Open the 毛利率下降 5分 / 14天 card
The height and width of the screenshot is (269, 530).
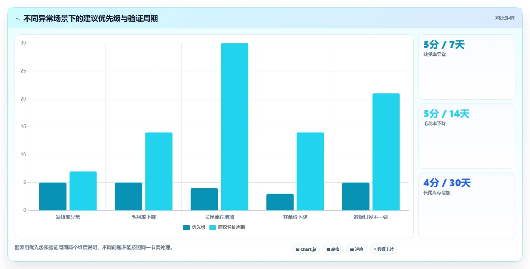[466, 136]
